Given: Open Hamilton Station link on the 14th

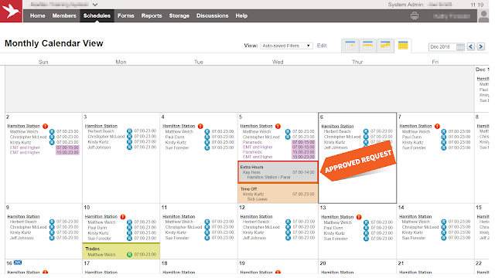Looking at the screenshot, I should [415, 217].
